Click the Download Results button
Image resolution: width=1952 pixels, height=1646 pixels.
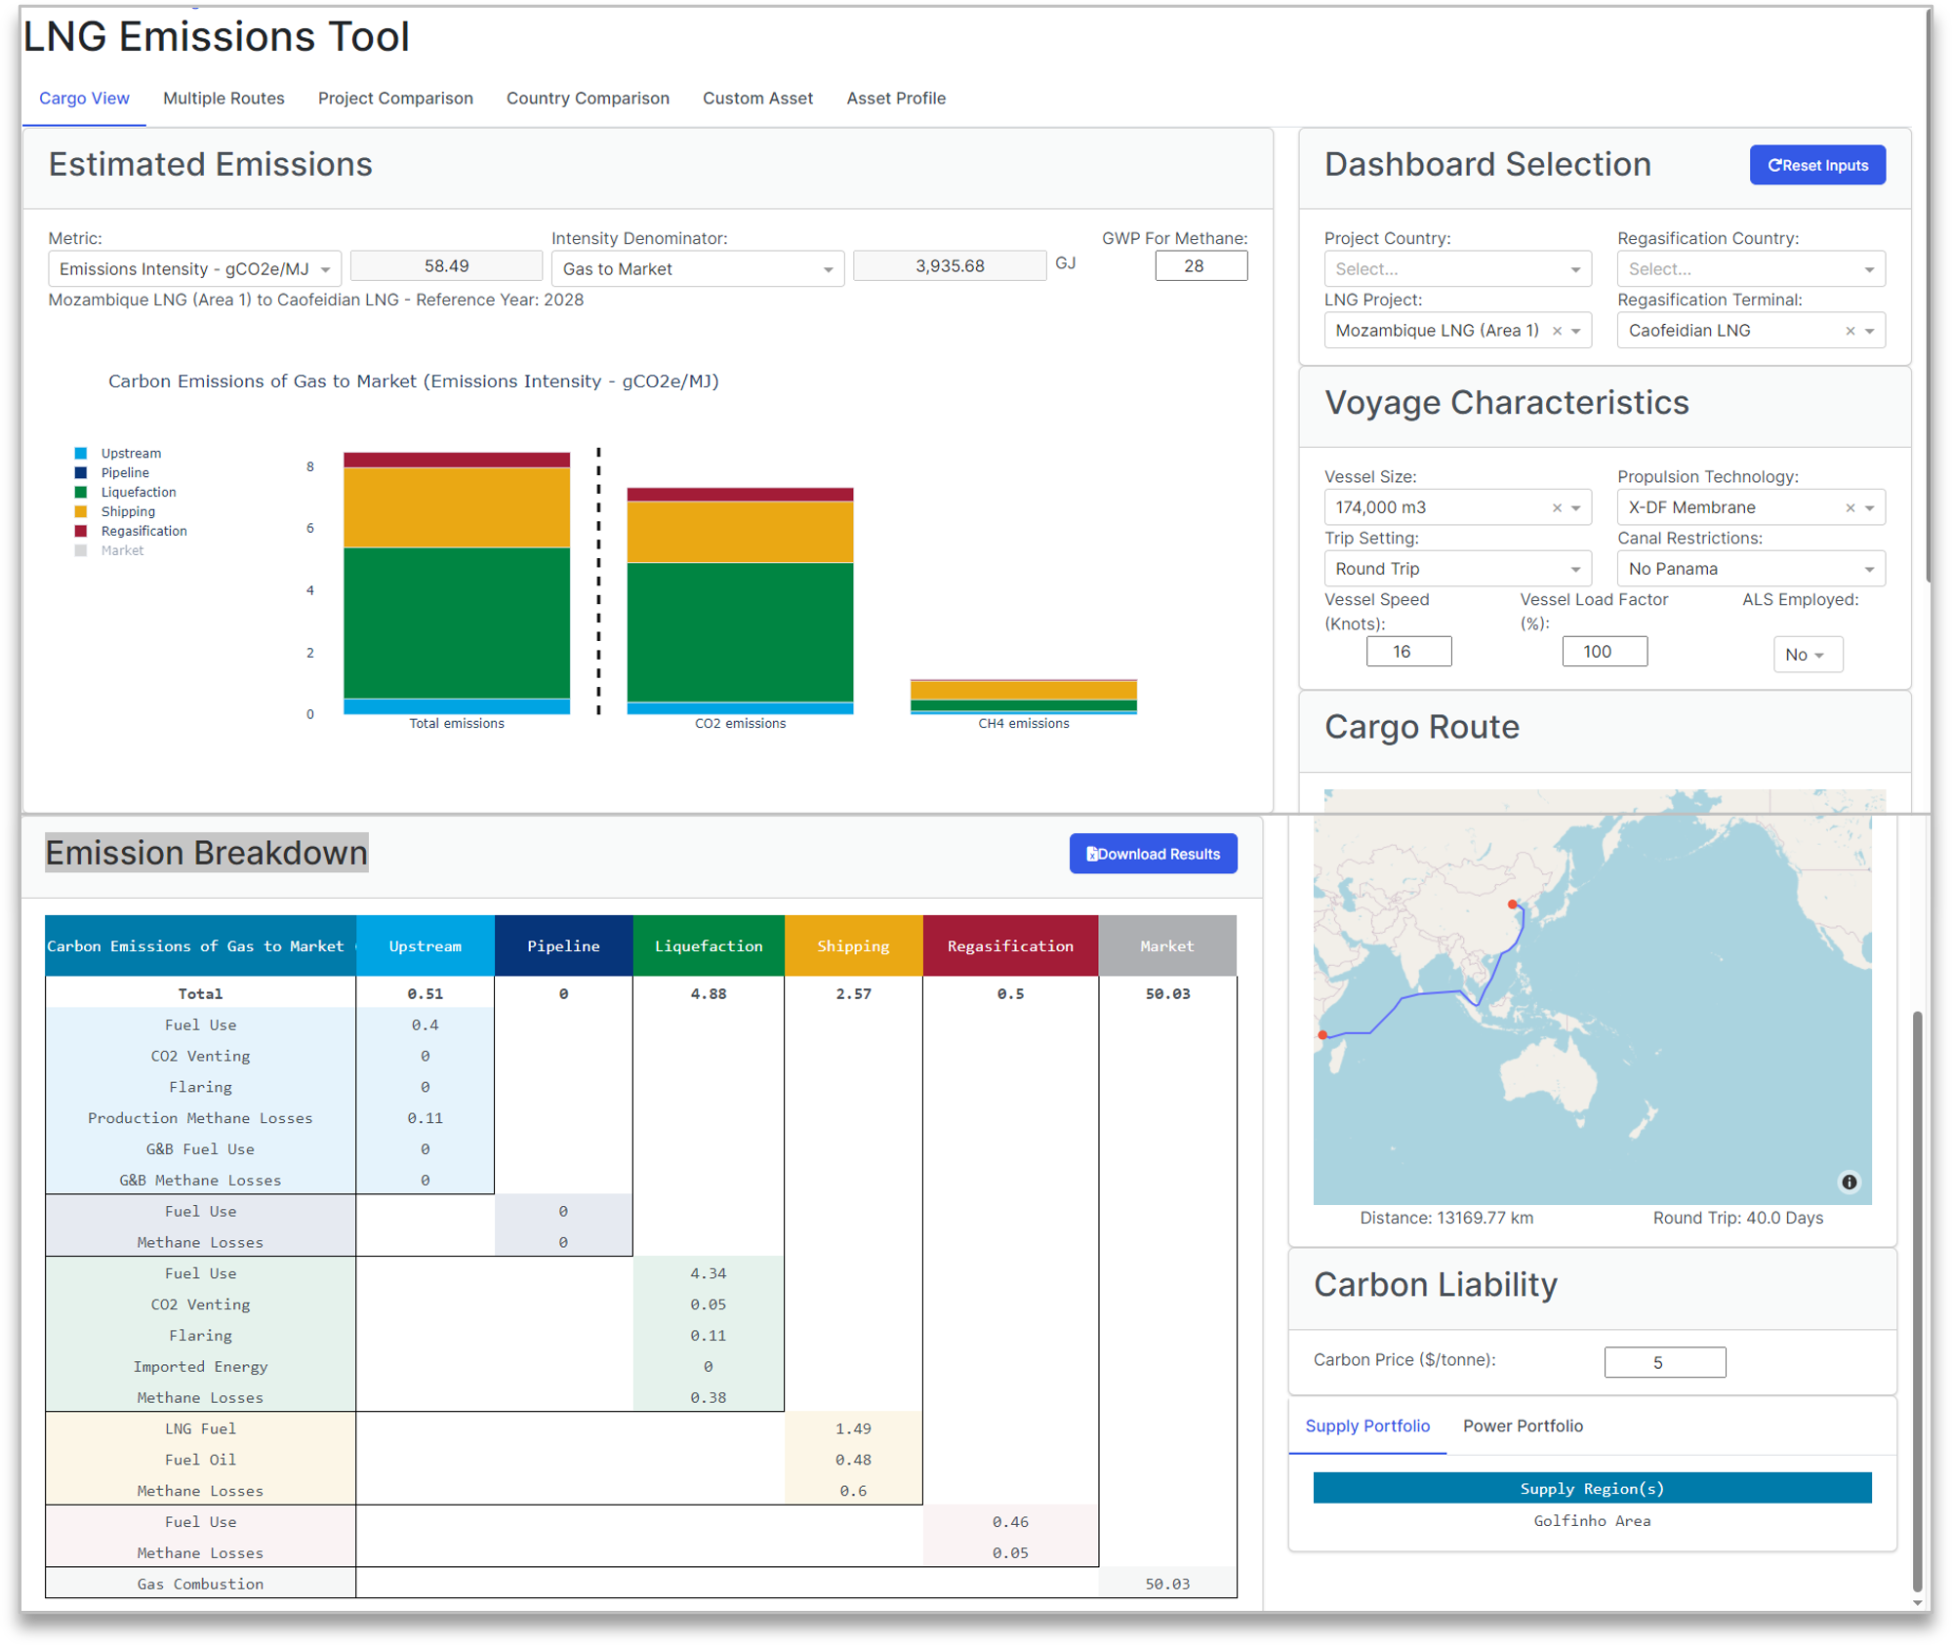pos(1153,853)
